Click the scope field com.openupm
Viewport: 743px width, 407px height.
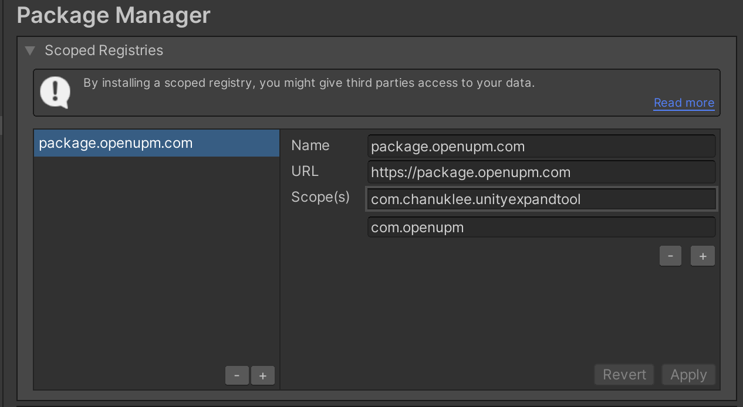(542, 227)
